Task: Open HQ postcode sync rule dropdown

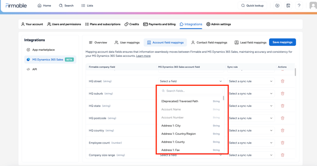Action: point(251,118)
